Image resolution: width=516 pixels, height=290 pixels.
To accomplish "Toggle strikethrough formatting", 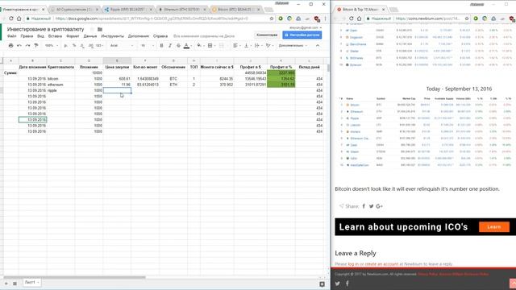I will (x=178, y=45).
